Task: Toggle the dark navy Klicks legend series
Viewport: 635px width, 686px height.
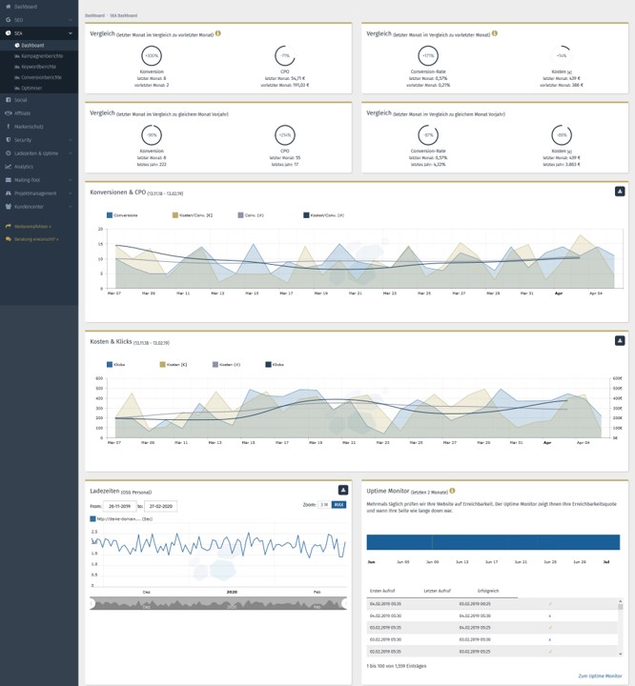Action: pyautogui.click(x=275, y=364)
